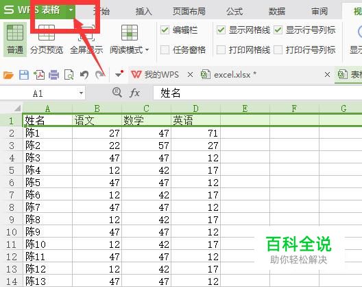
Task: Select cell A5 containing 陈4
Action: 47,170
